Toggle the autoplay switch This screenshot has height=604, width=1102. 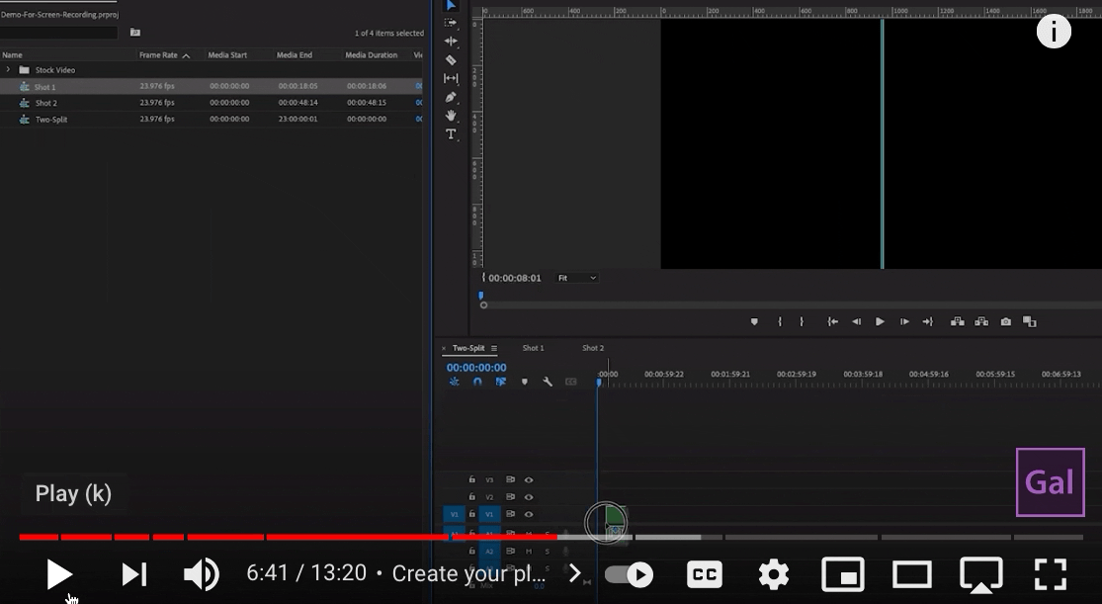[x=629, y=574]
